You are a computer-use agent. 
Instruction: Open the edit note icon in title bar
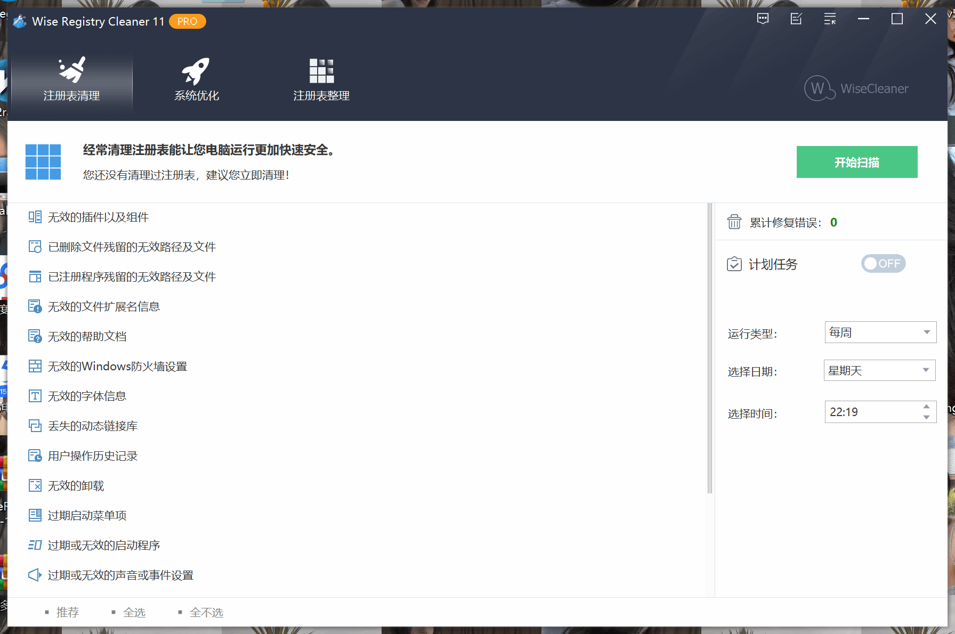pos(796,19)
